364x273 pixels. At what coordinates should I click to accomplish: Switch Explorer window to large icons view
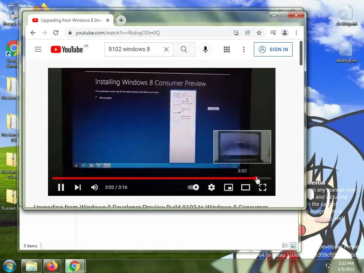pyautogui.click(x=293, y=246)
